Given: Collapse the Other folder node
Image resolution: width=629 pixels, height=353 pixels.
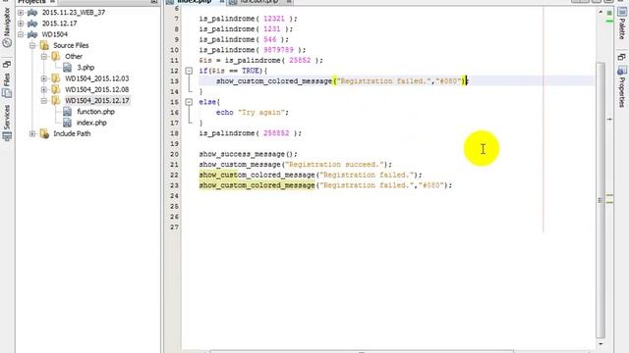Looking at the screenshot, I should pos(44,57).
